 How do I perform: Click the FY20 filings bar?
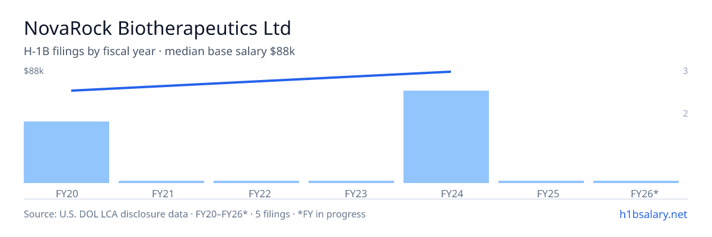coord(66,152)
